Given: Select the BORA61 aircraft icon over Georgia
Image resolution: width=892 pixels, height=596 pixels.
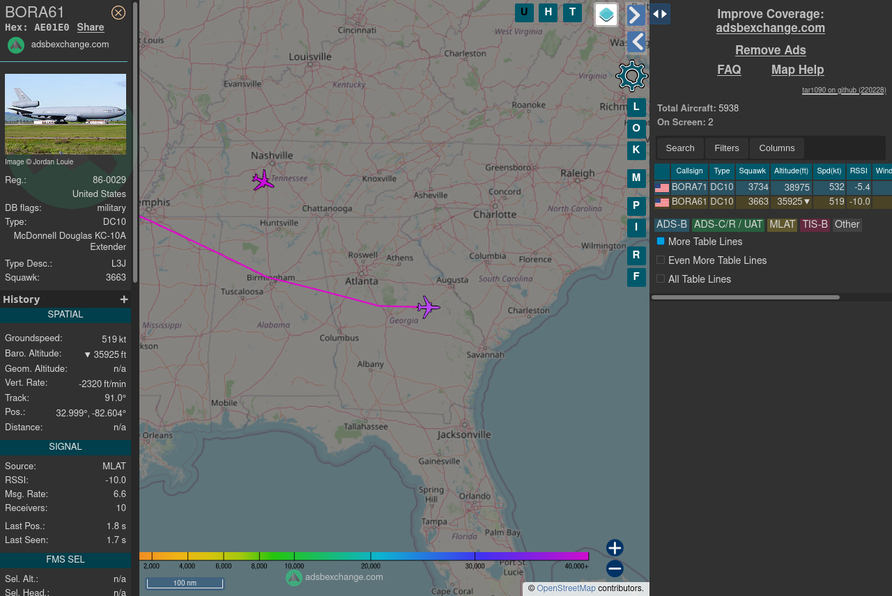Looking at the screenshot, I should pos(429,307).
